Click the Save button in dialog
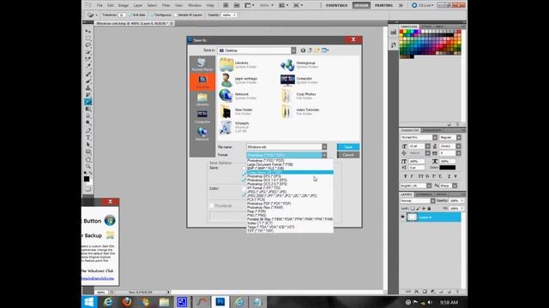Viewport: 549px width, 308px height. 348,147
